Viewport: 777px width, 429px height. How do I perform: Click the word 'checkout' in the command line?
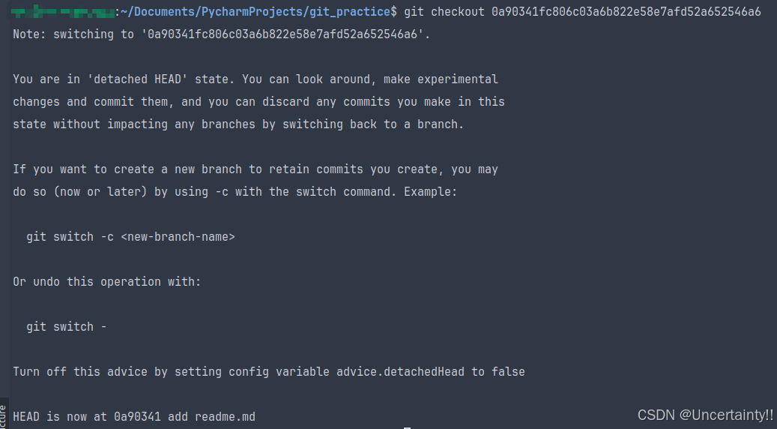click(457, 11)
